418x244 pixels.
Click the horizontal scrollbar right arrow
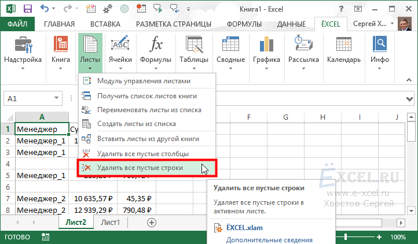(x=401, y=223)
